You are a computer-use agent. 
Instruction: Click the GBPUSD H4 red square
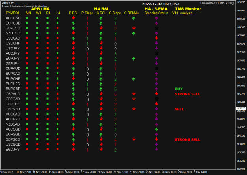pyautogui.click(x=57, y=28)
